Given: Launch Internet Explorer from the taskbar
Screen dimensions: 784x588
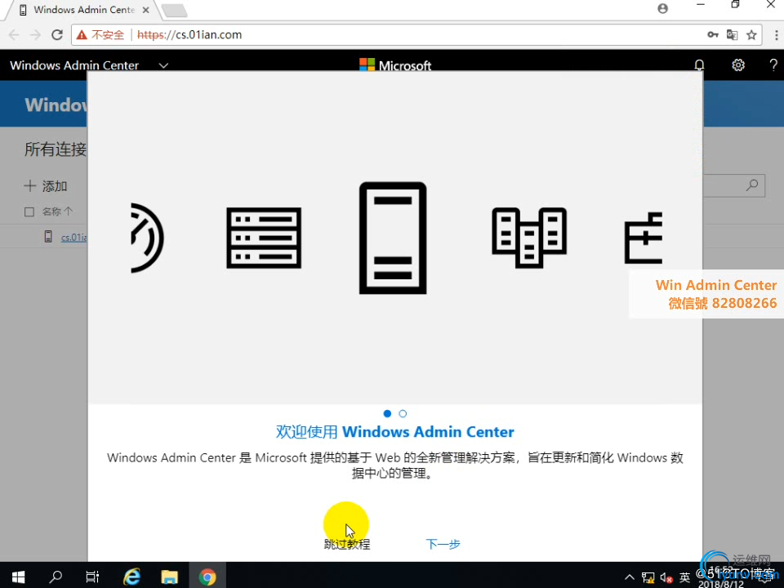Looking at the screenshot, I should tap(131, 577).
